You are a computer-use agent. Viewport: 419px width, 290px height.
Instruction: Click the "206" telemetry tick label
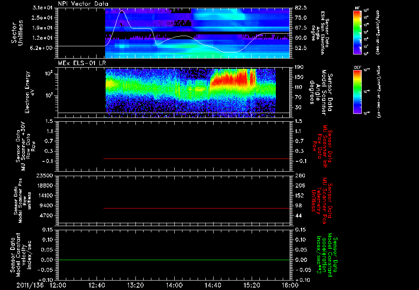coord(300,186)
